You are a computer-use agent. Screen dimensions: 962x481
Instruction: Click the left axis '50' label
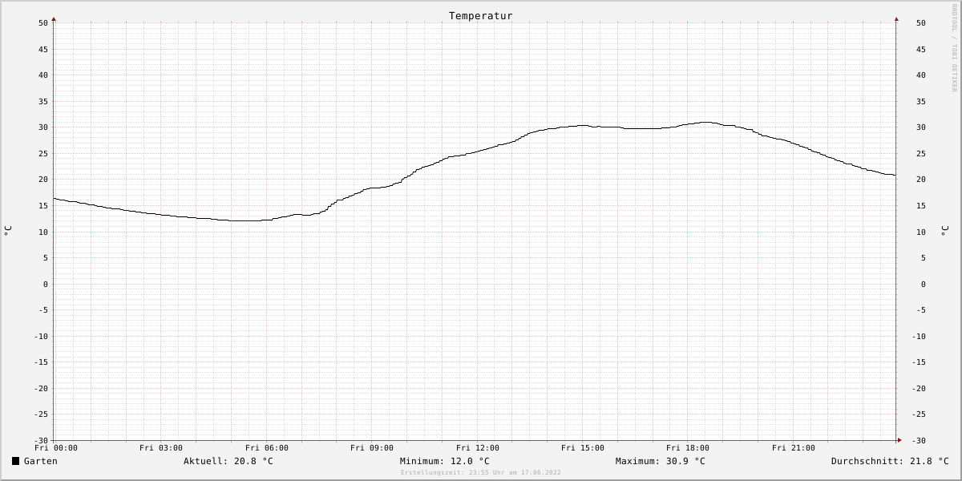tap(43, 23)
